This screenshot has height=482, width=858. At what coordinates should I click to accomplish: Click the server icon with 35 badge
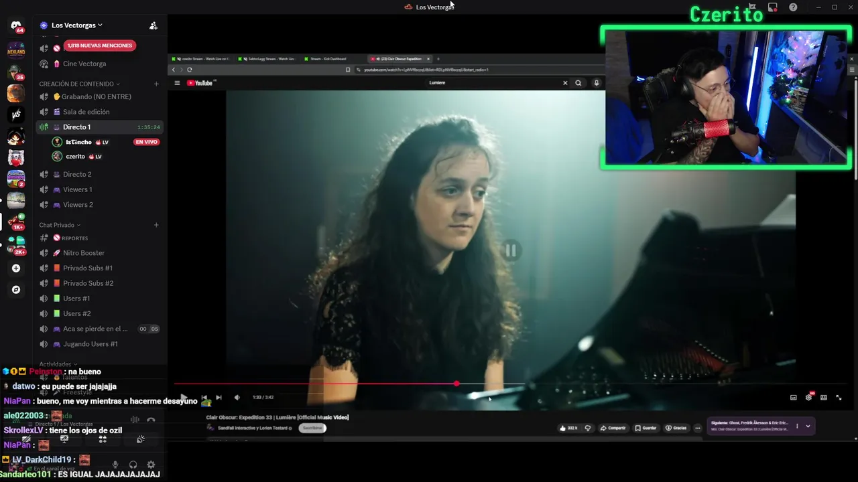pos(16,72)
